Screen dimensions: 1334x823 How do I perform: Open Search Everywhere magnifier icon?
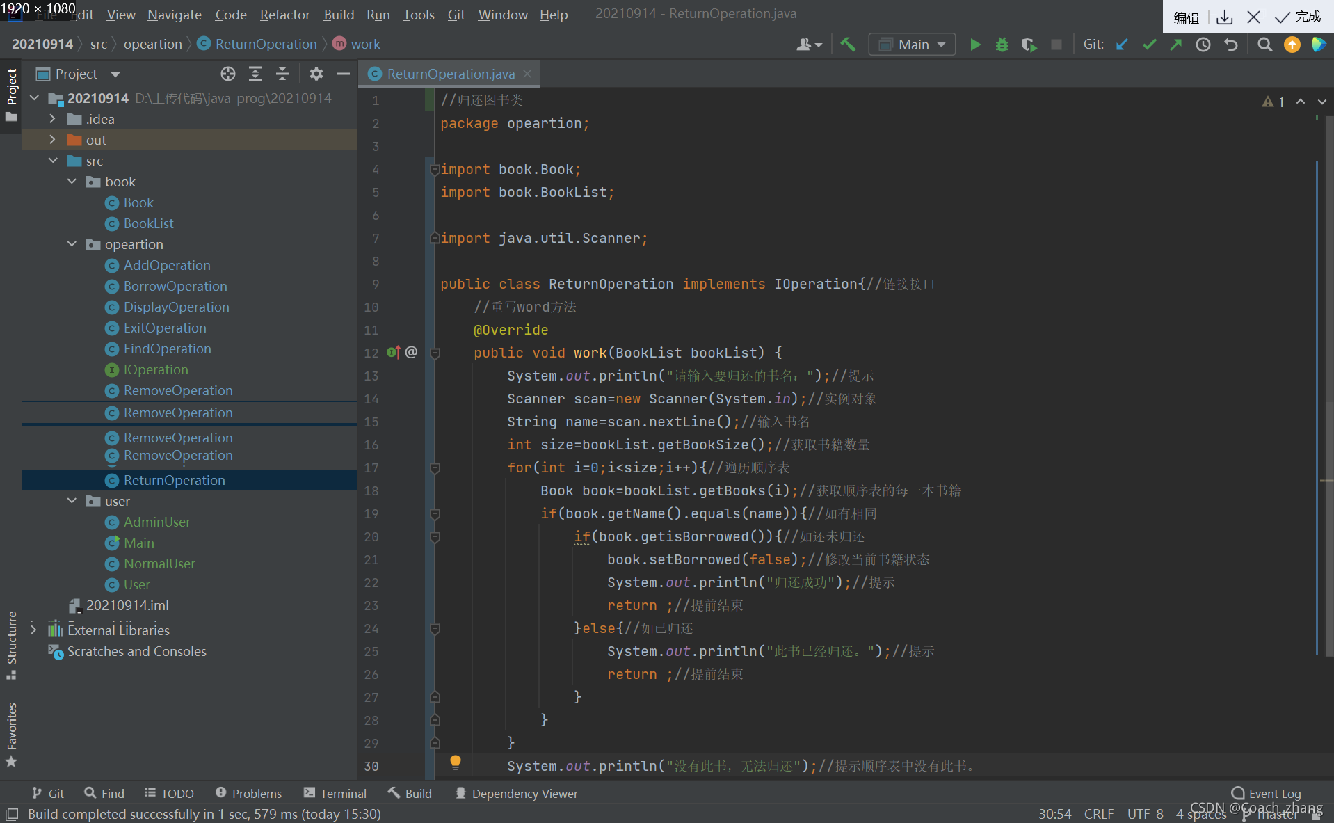1265,45
